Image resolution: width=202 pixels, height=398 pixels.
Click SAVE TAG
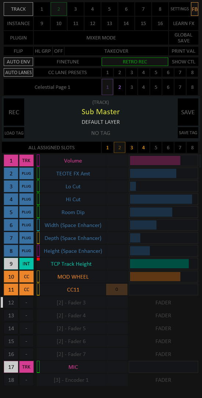click(x=188, y=133)
